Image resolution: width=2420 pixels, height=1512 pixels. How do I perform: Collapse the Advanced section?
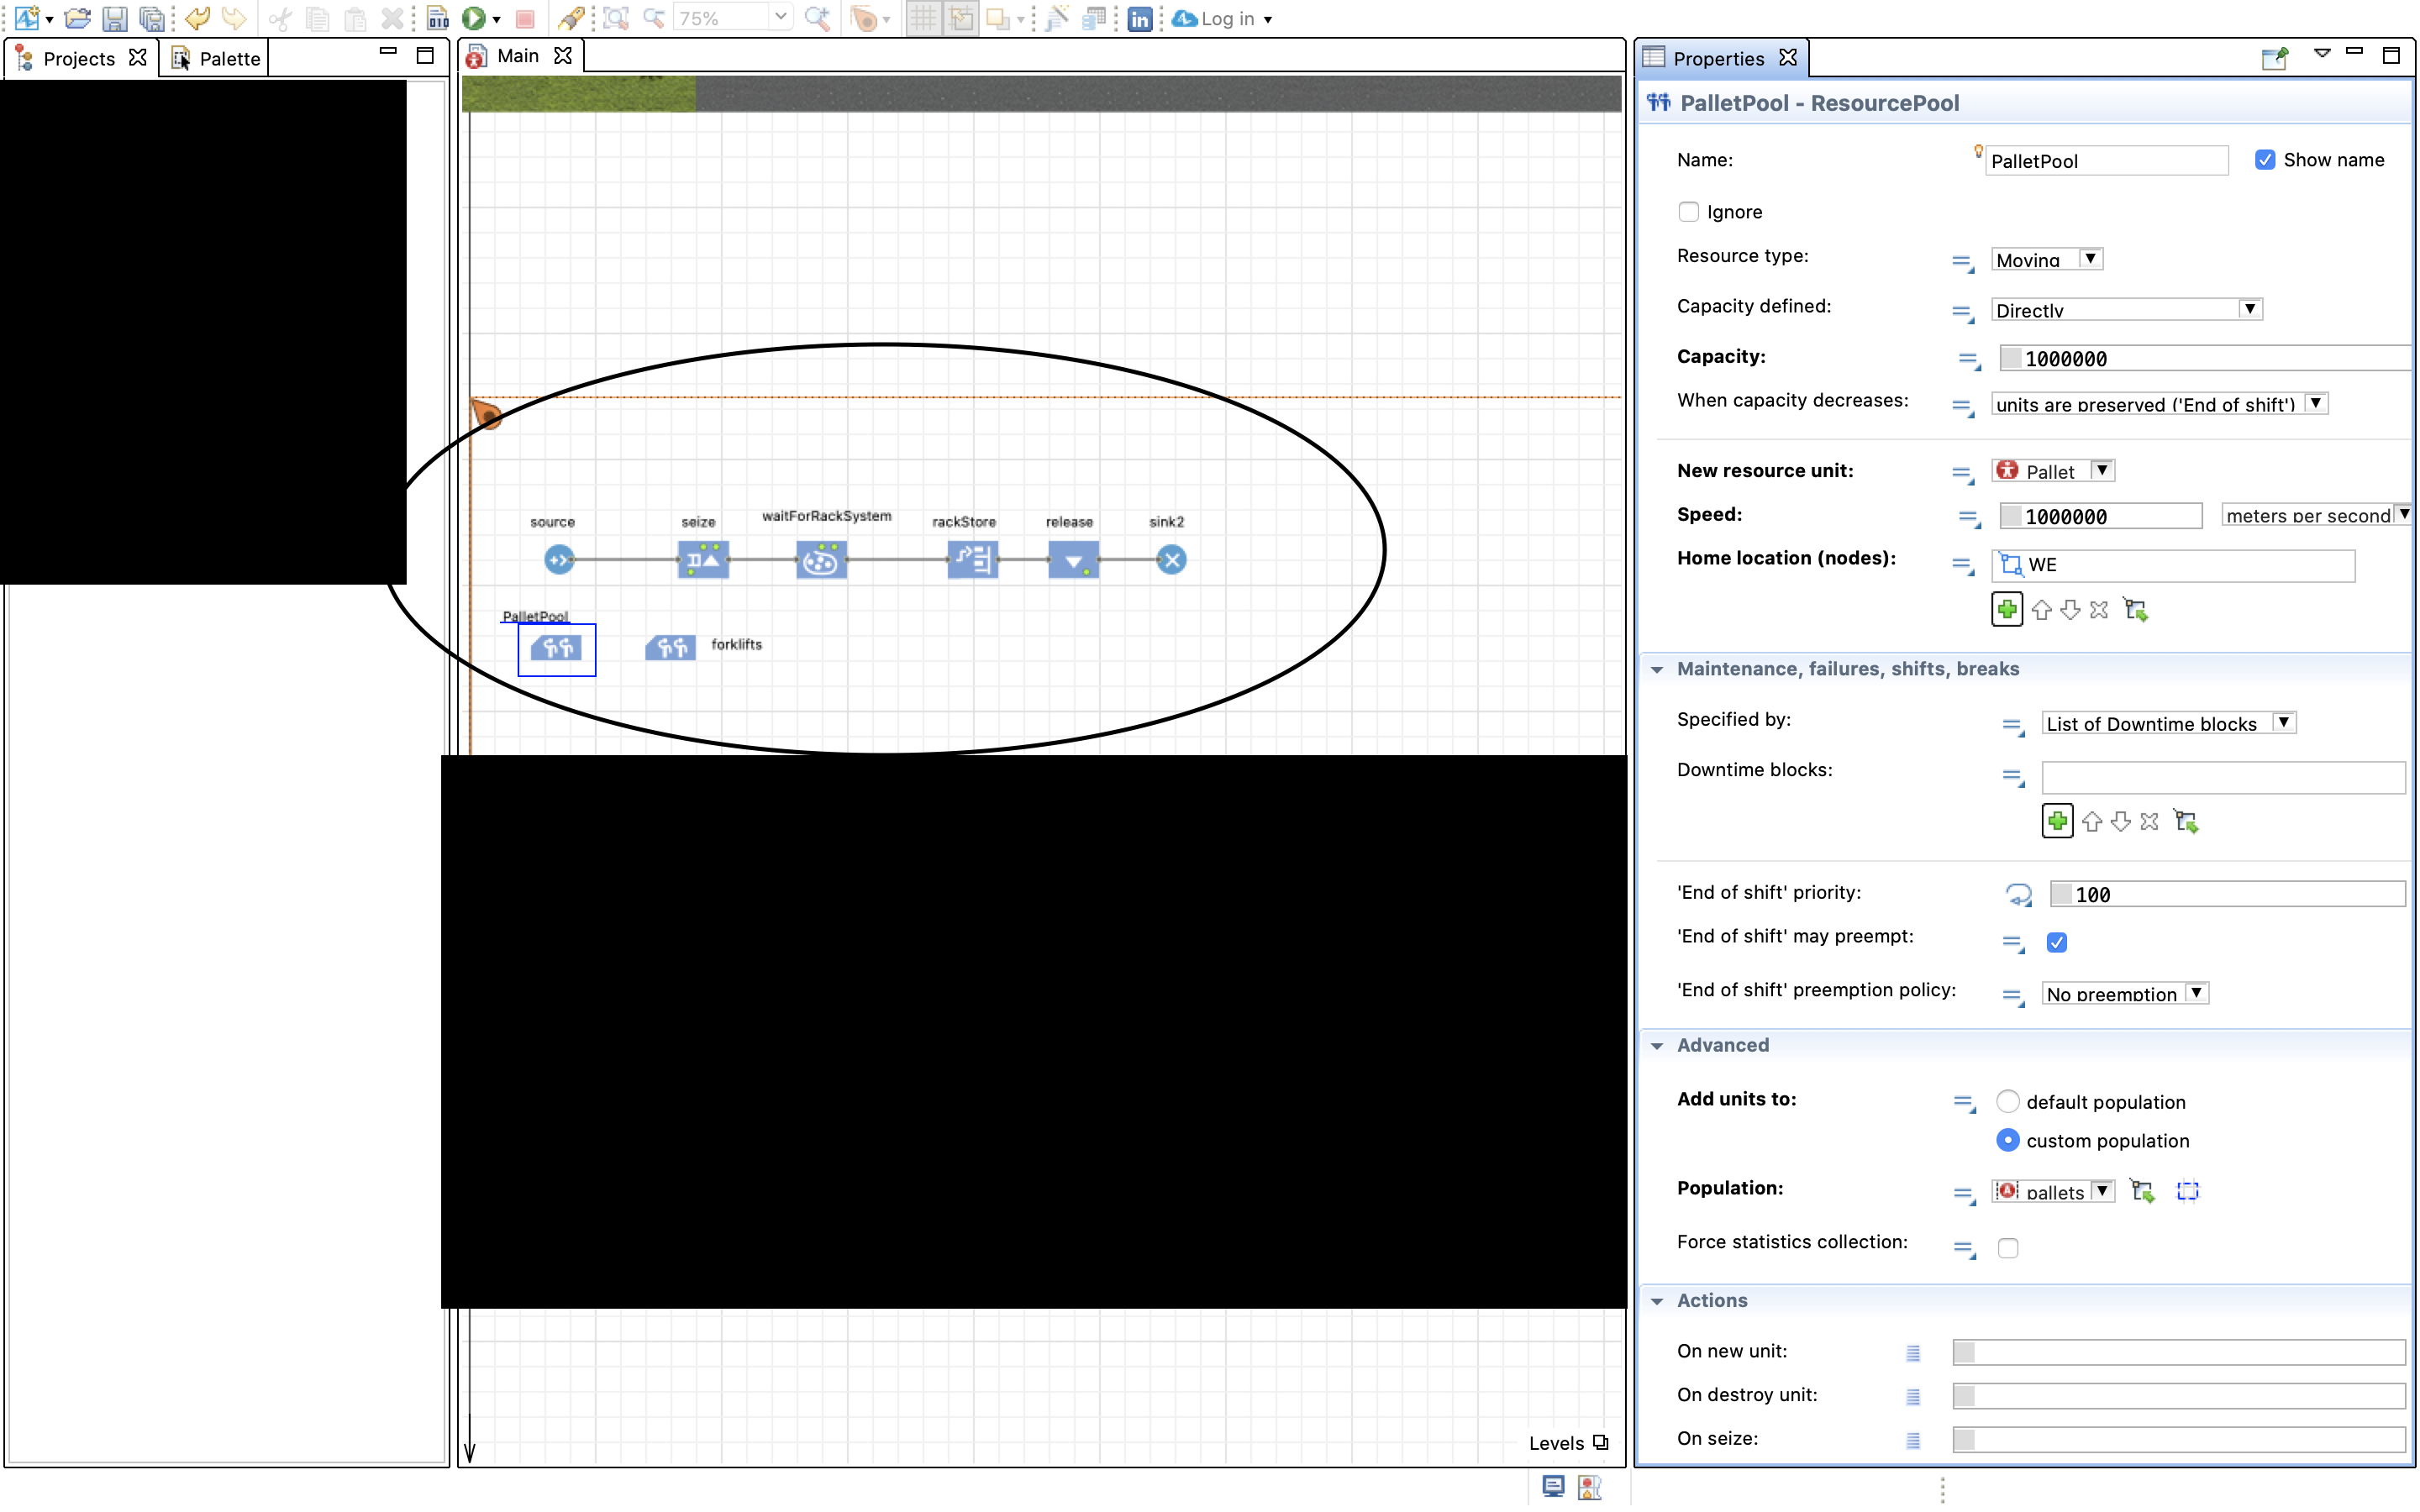point(1658,1045)
